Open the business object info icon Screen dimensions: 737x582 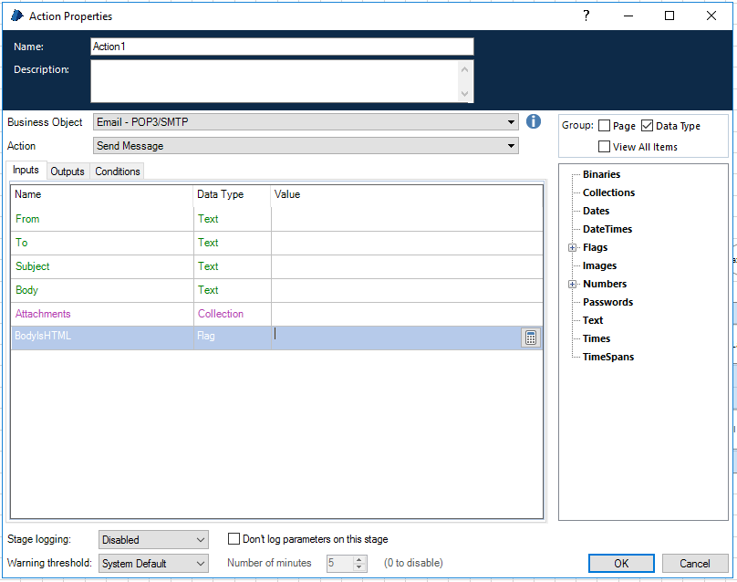tap(533, 121)
